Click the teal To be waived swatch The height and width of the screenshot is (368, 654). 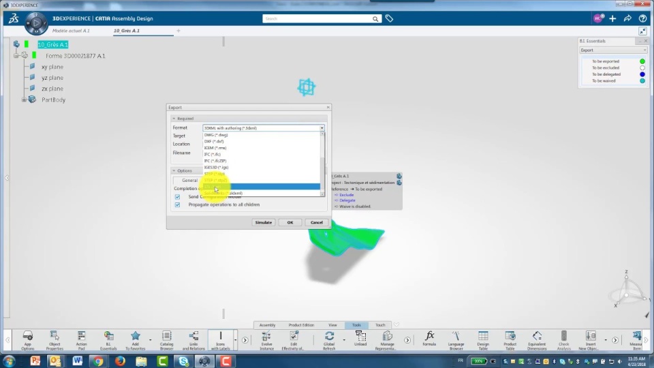(x=642, y=81)
